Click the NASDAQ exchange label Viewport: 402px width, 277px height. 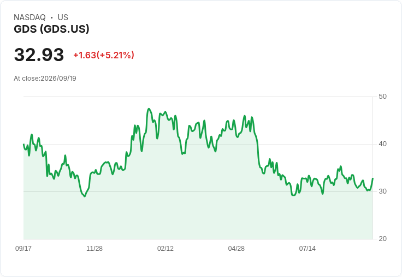point(29,17)
